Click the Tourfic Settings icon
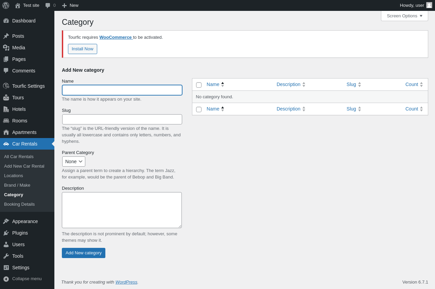Image resolution: width=435 pixels, height=289 pixels. point(6,86)
